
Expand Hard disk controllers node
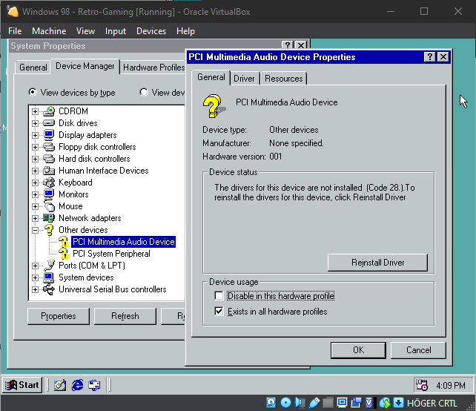tap(35, 159)
